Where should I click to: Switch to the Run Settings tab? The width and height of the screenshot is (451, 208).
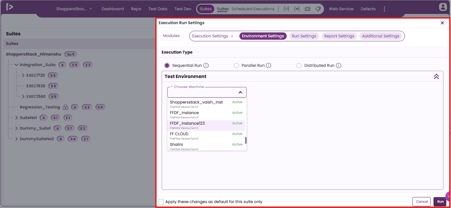coord(304,36)
